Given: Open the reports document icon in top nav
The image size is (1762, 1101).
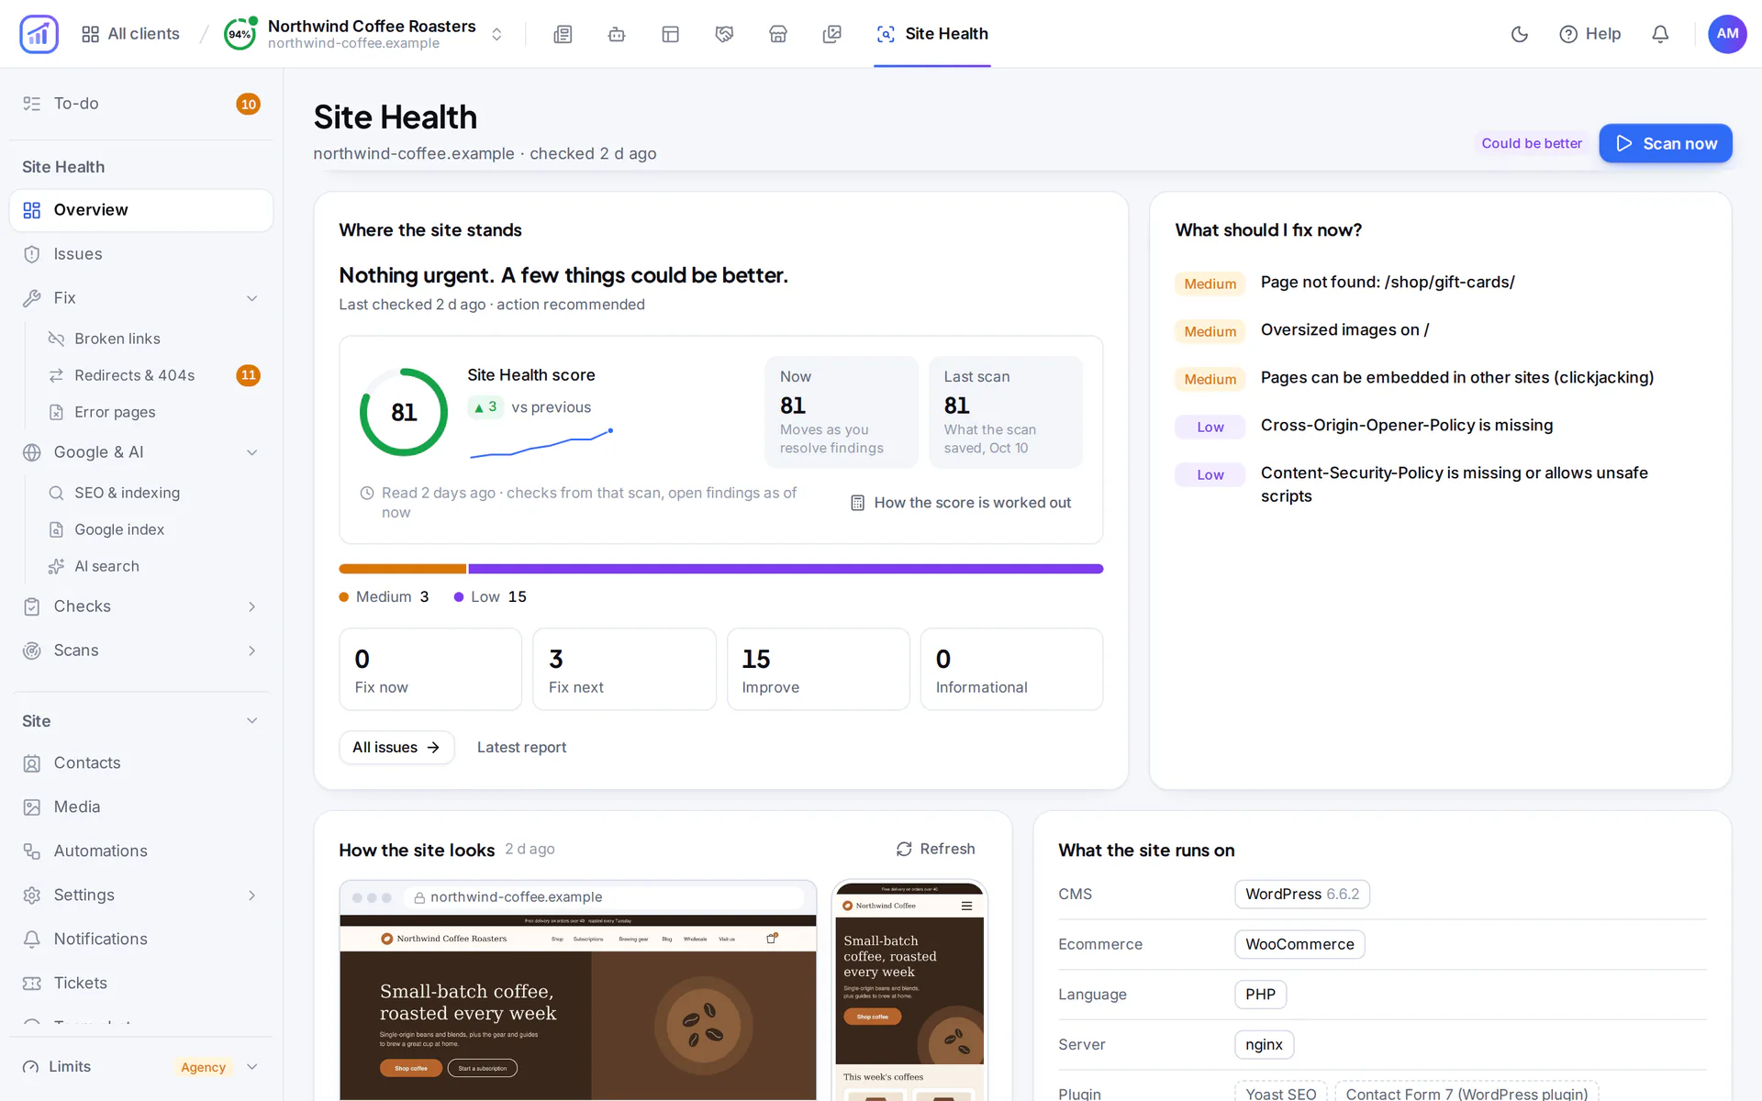Looking at the screenshot, I should pos(563,34).
